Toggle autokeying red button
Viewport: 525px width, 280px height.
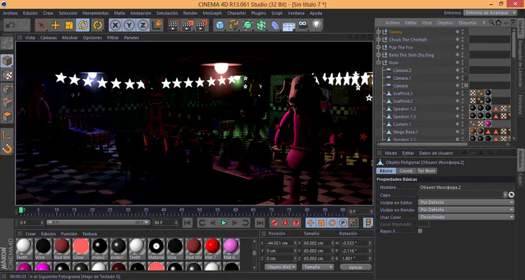[286, 223]
